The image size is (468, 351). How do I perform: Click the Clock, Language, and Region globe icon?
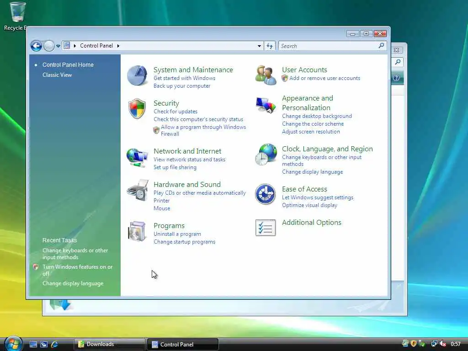point(266,154)
